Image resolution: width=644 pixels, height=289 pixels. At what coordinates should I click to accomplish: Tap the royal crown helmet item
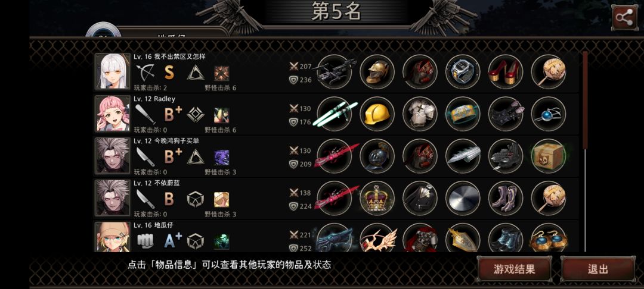[377, 198]
